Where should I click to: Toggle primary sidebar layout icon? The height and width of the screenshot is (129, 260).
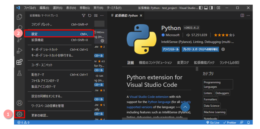(x=201, y=8)
